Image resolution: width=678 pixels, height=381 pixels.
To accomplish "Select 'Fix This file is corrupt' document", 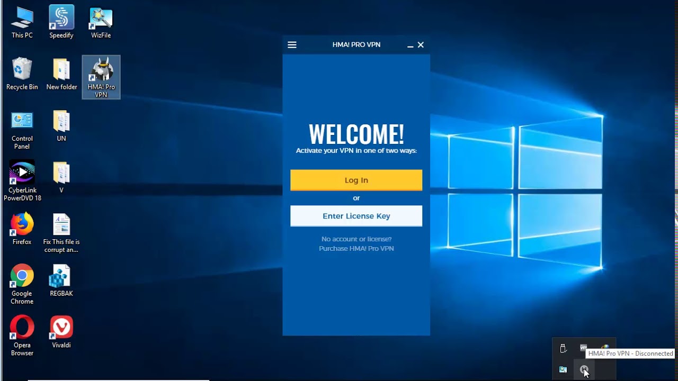I will (61, 233).
